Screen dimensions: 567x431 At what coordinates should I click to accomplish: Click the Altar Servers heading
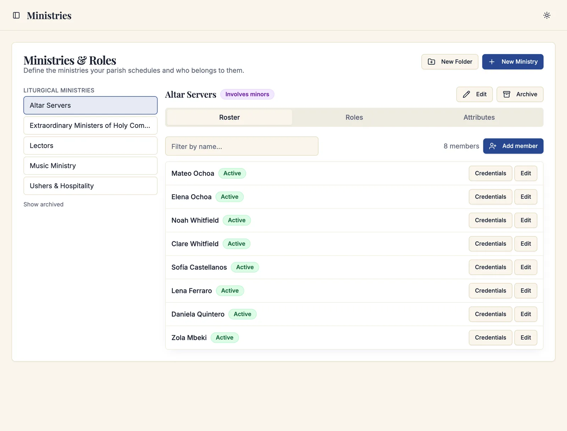tap(191, 95)
